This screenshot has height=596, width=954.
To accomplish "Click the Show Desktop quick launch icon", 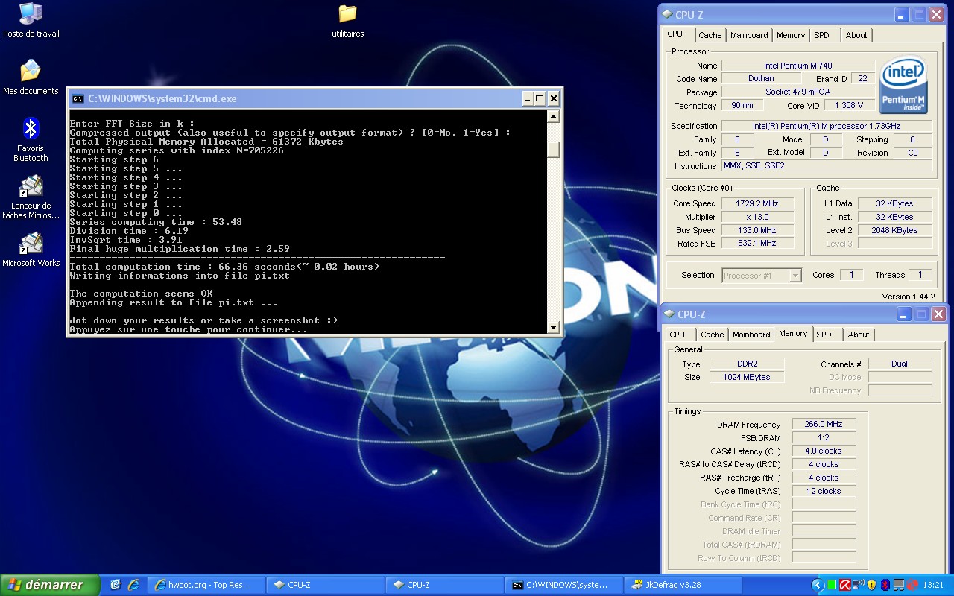I will (116, 586).
